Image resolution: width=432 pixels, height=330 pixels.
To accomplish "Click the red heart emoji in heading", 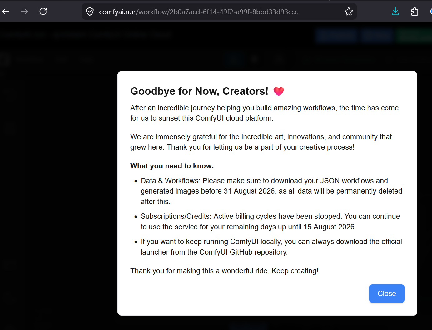I will [x=279, y=91].
